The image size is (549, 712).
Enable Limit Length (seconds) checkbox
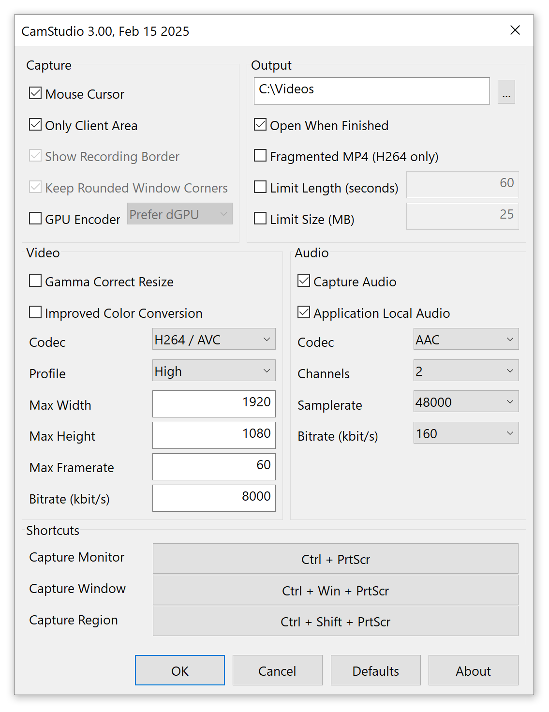point(260,187)
